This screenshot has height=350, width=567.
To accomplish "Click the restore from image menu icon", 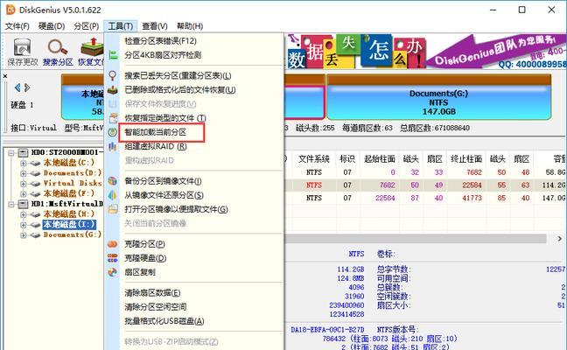I will [x=113, y=195].
